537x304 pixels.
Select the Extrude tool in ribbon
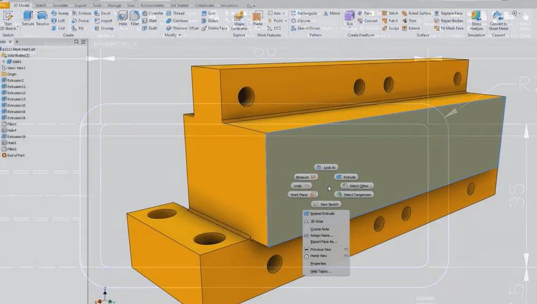[x=28, y=18]
